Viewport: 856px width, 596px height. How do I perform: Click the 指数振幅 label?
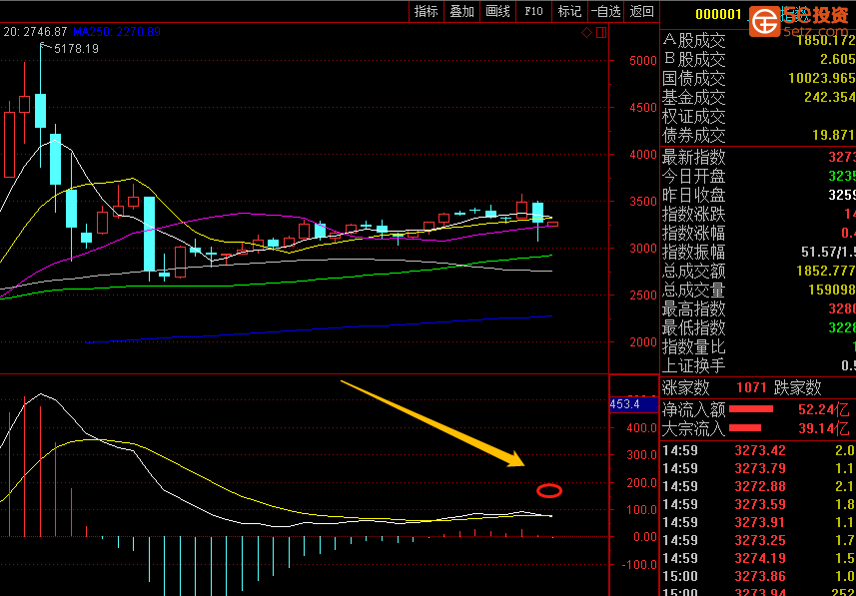point(694,253)
